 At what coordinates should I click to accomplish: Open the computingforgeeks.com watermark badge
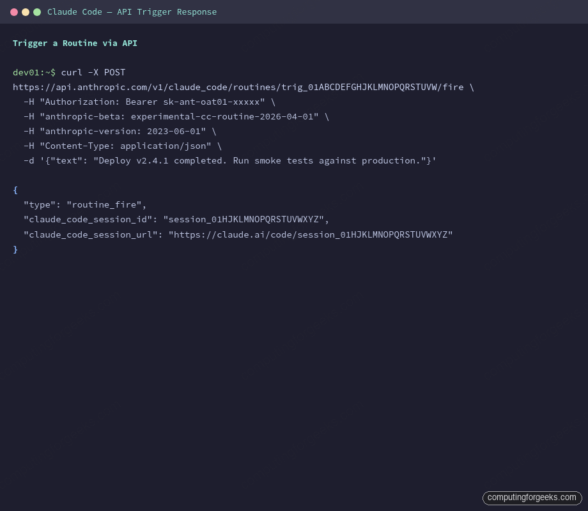click(532, 498)
